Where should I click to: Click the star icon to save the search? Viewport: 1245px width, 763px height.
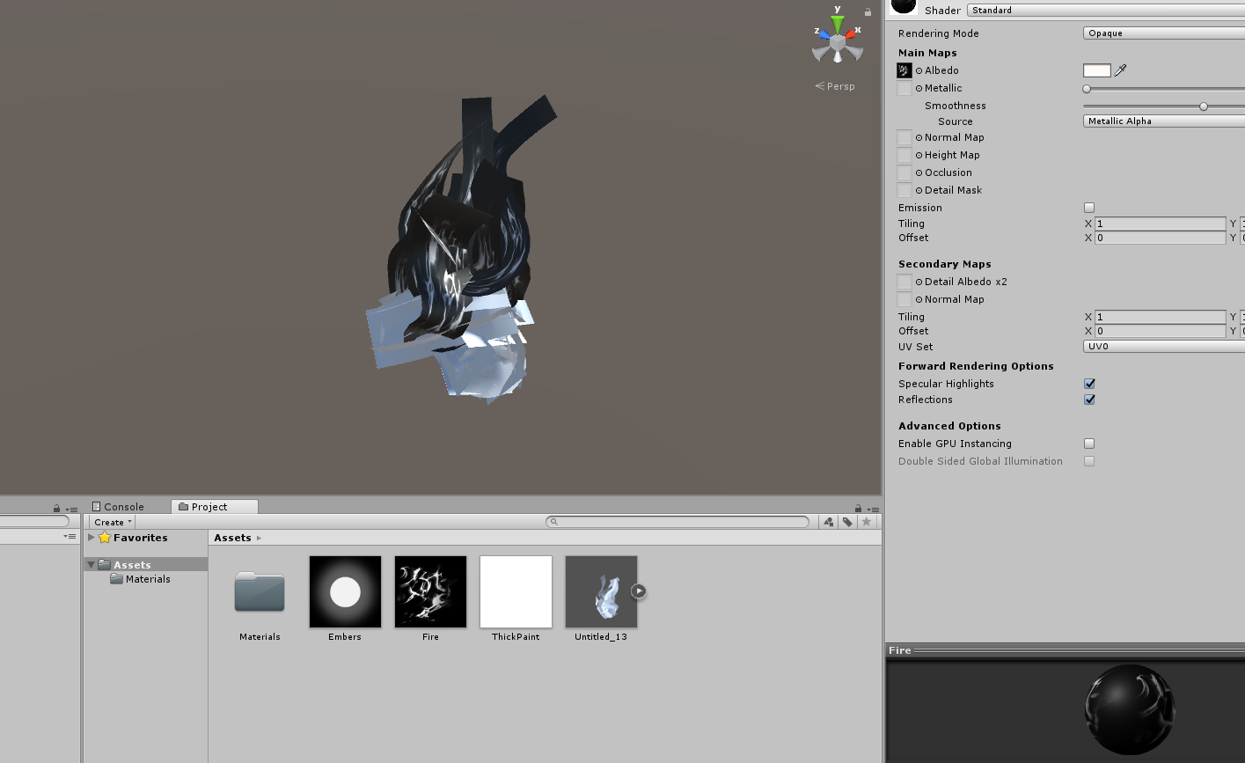point(867,521)
